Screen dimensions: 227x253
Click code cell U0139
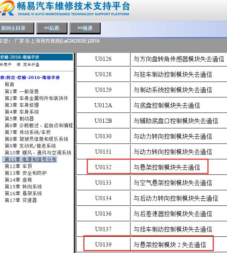(103, 245)
